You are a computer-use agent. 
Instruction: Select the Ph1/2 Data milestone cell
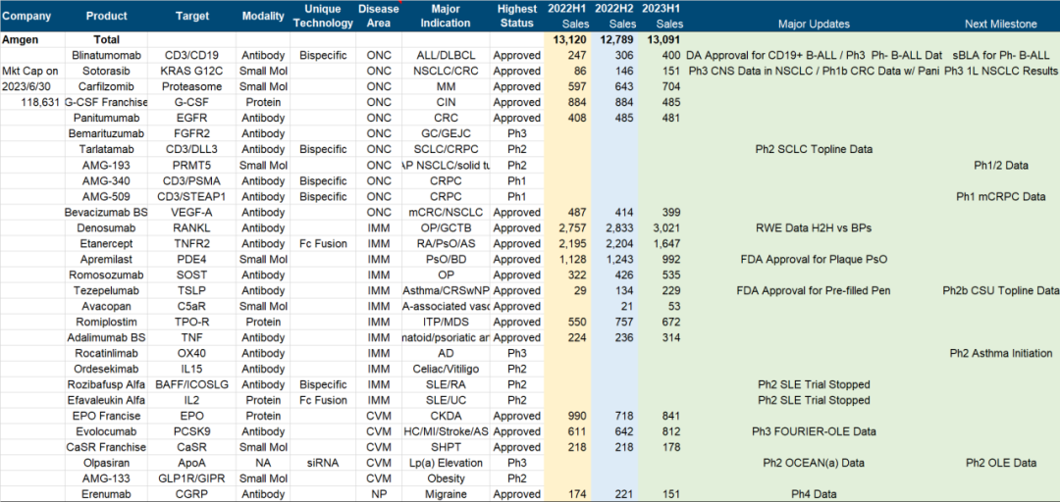point(1001,165)
